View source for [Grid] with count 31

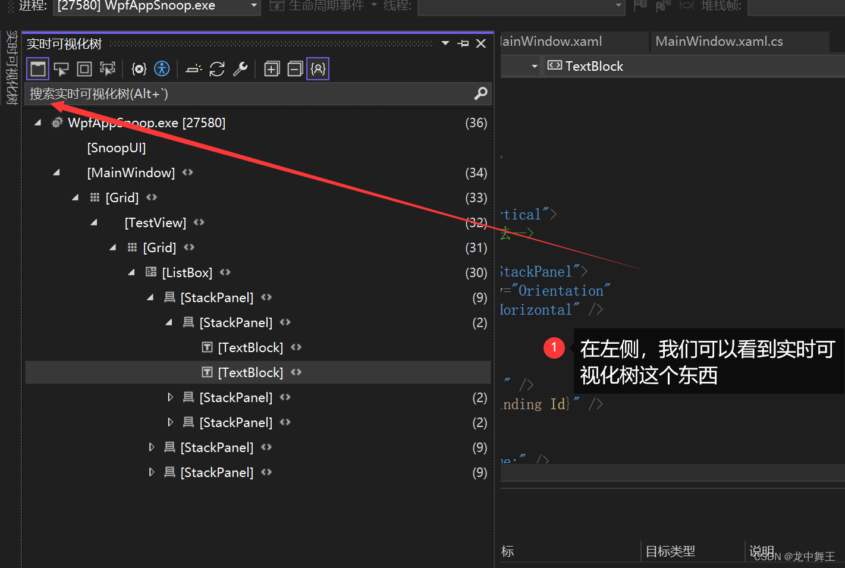coord(189,247)
